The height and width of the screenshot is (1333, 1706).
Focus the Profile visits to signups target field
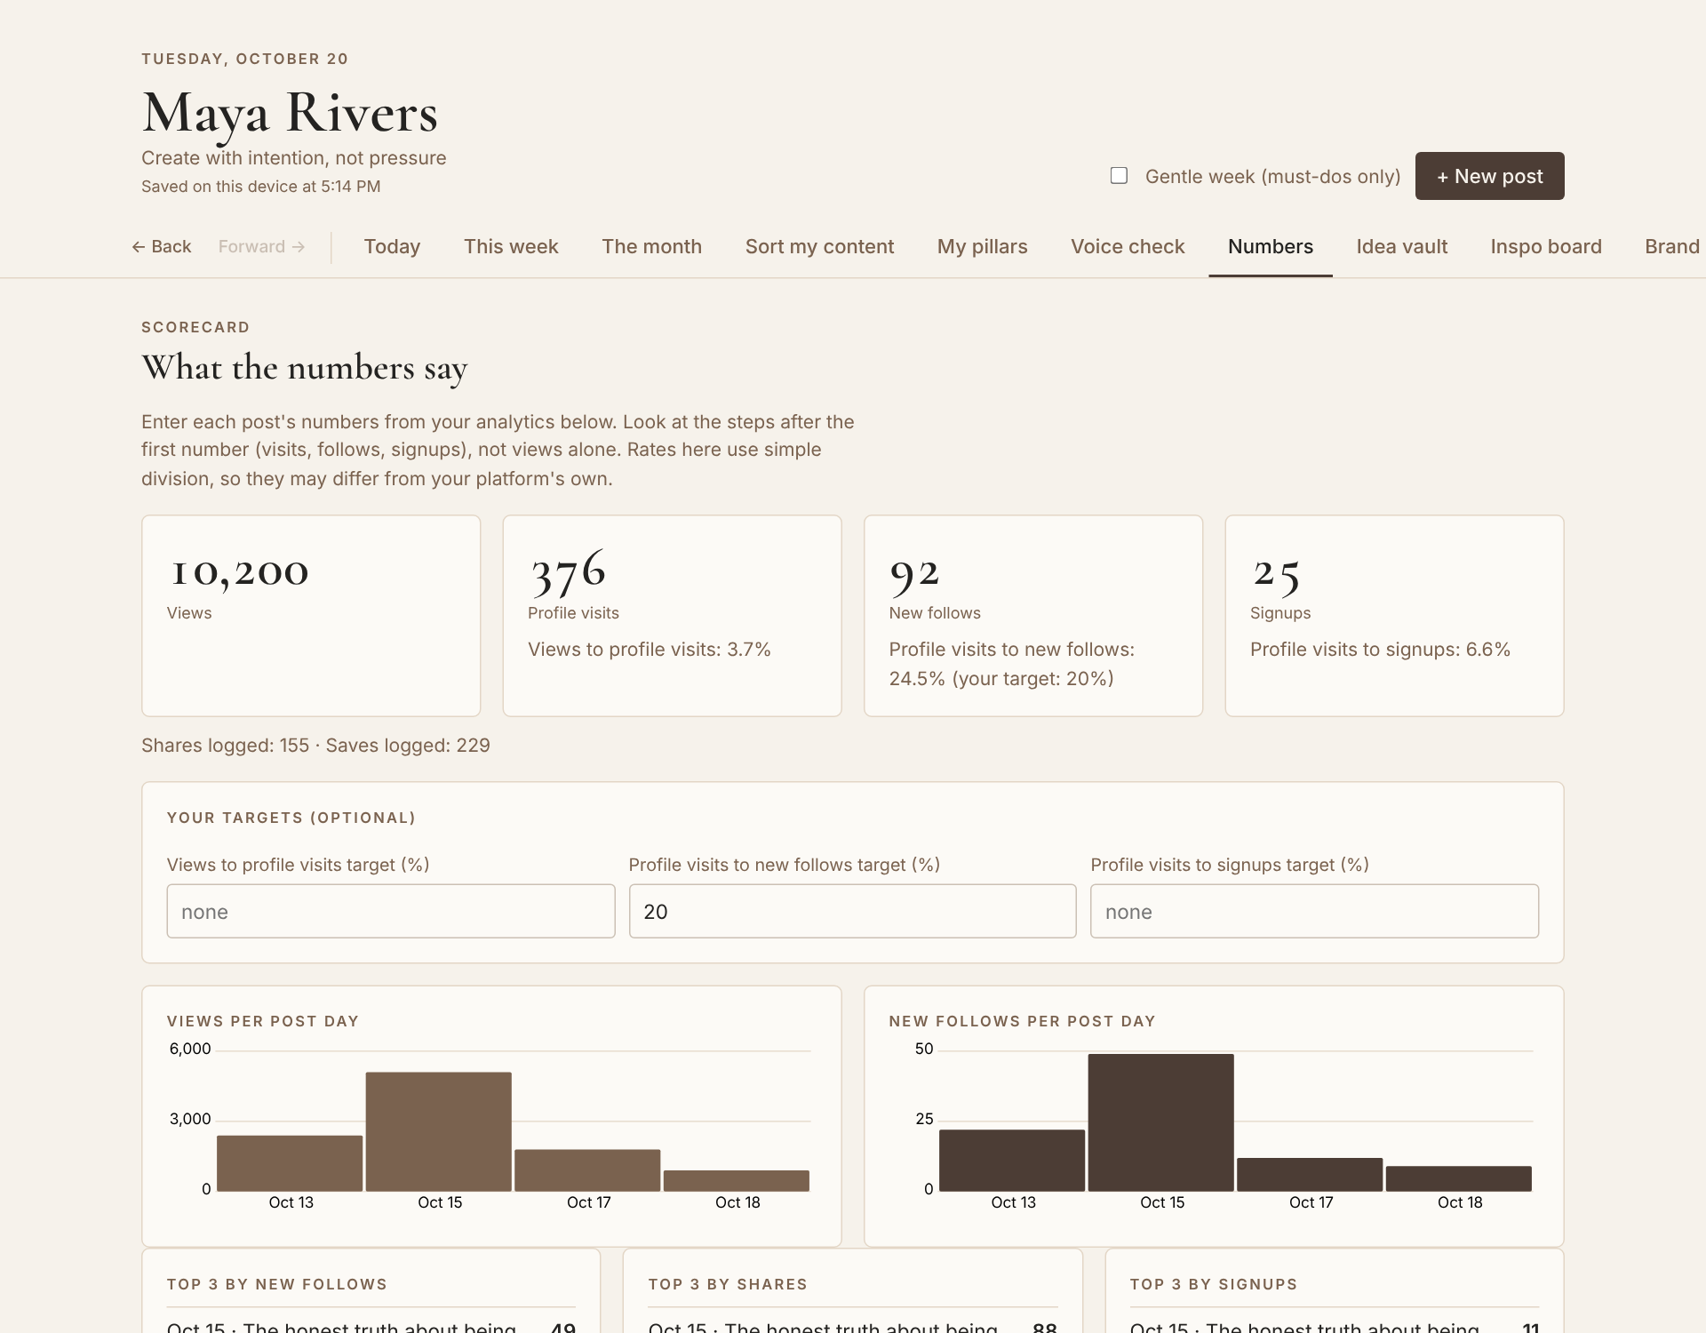pos(1314,911)
